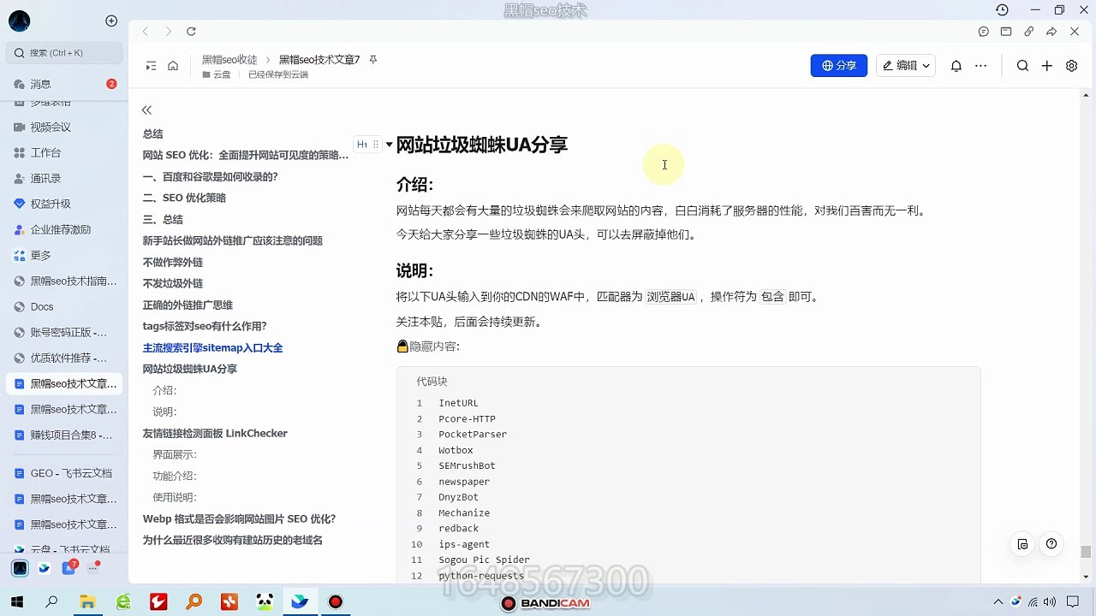This screenshot has height=616, width=1096.
Task: Open 视频会议 in left sidebar
Action: 65,127
